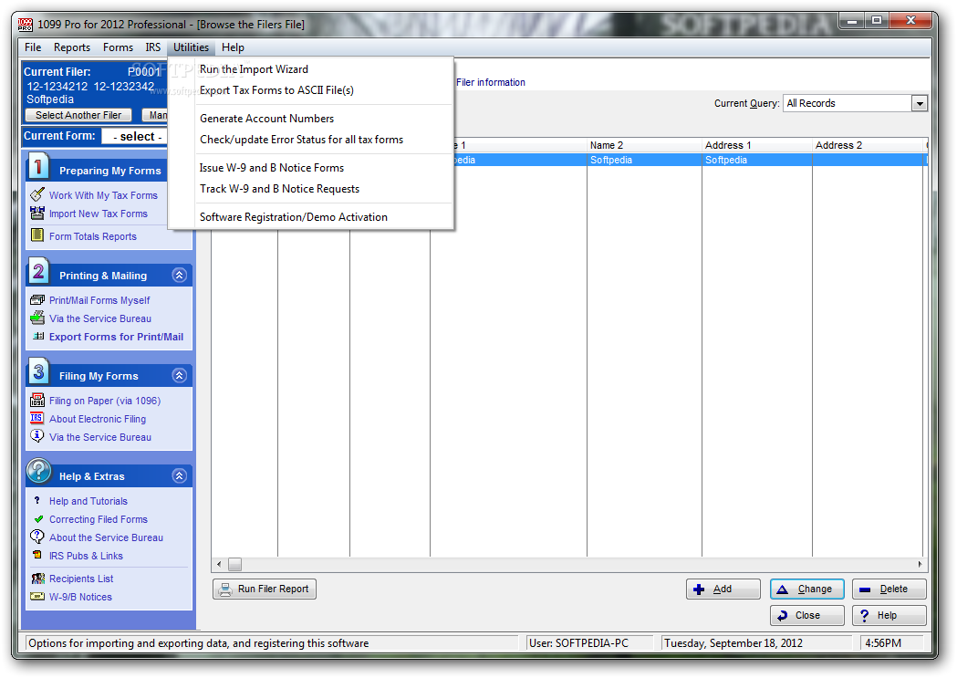
Task: Click the Close button at the bottom right
Action: (806, 615)
